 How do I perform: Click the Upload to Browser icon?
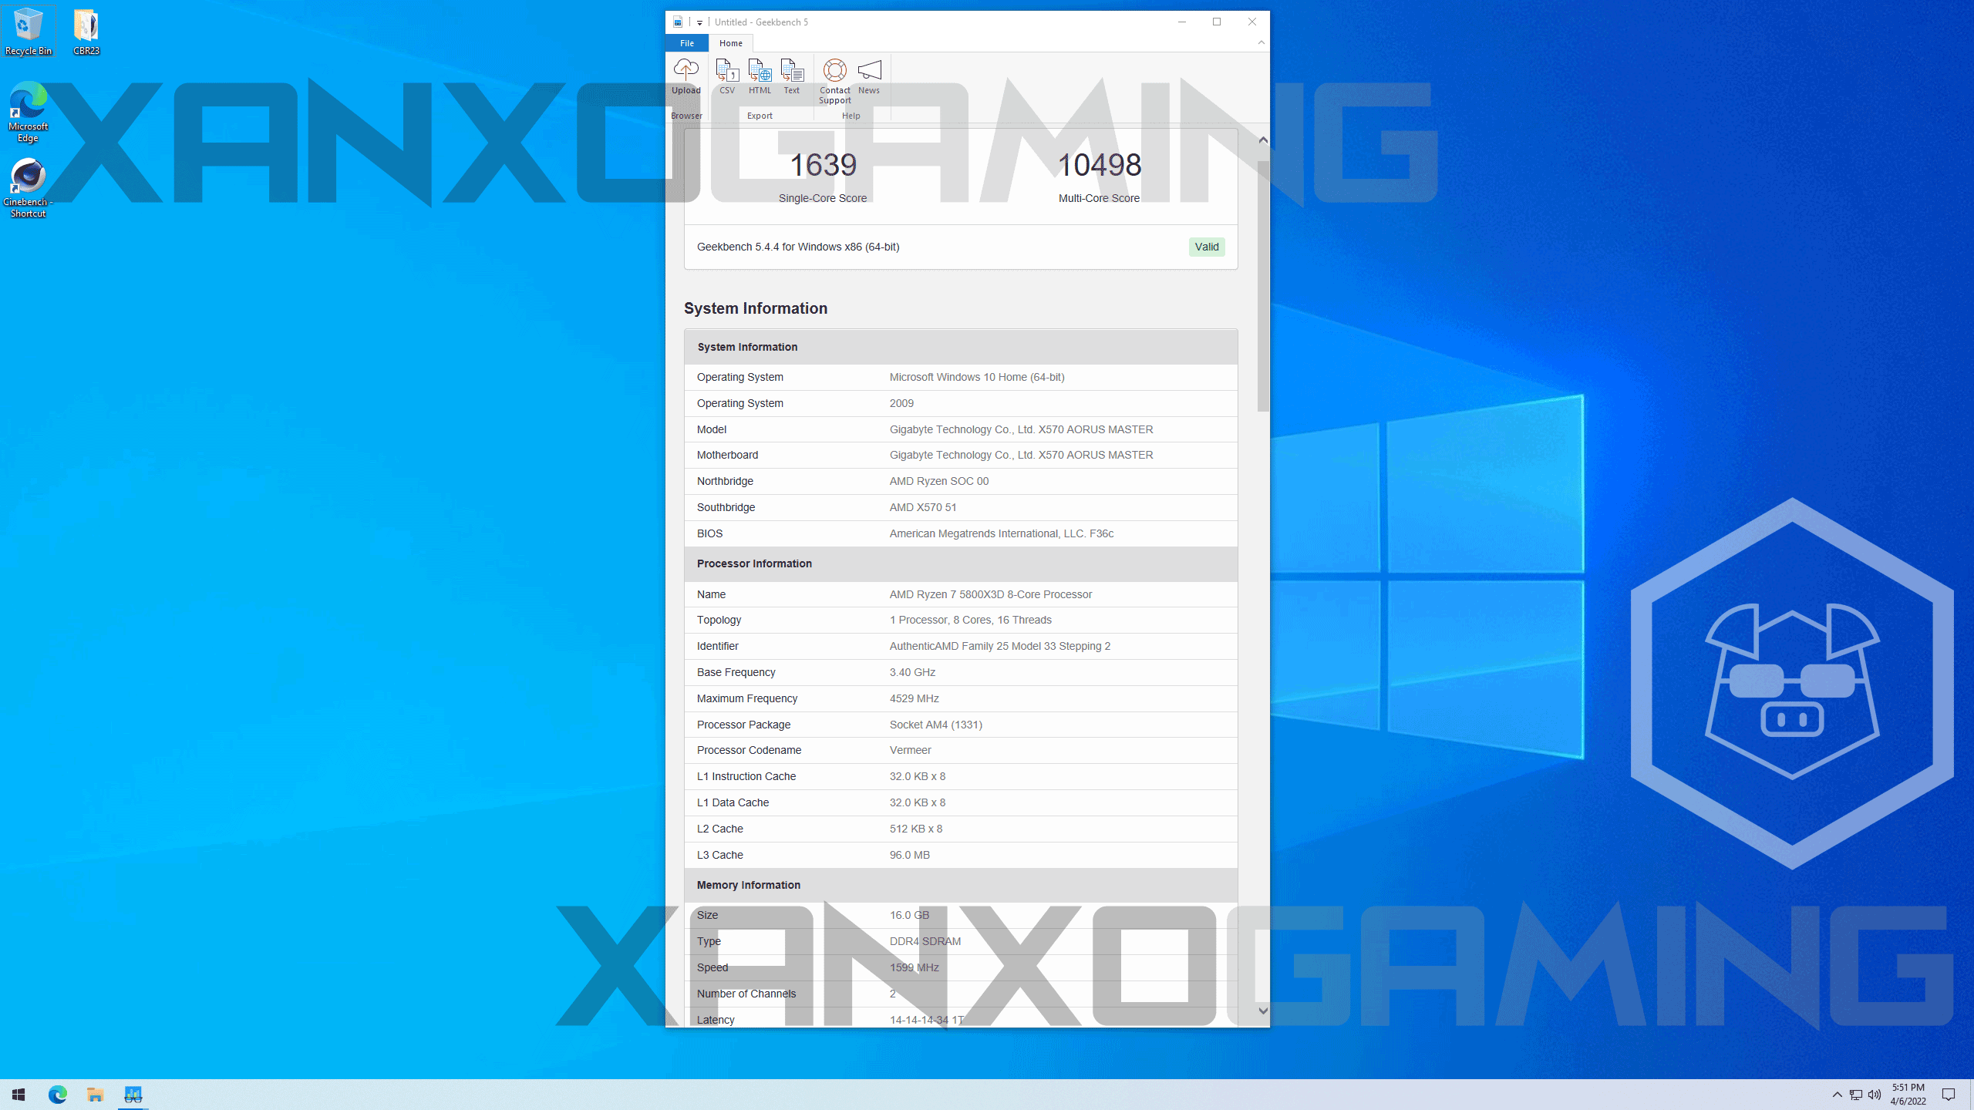tap(686, 76)
